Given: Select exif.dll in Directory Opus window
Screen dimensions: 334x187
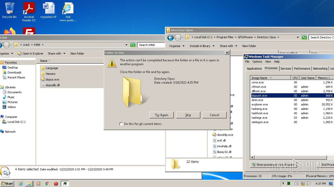Looking at the screenshot, I should (221, 141).
